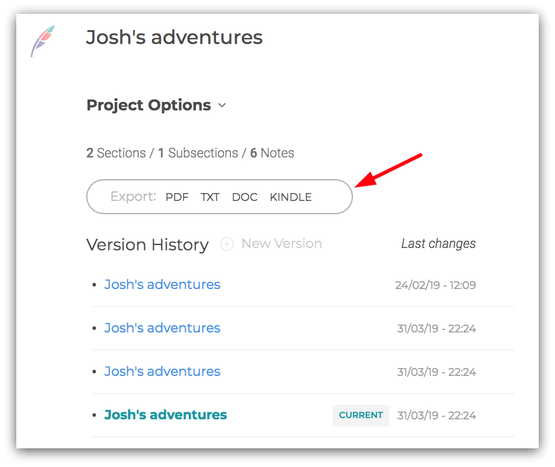Click the 31/03/19 - 22:24 timestamp of current version
Viewport: 555px width, 467px height.
(x=436, y=416)
